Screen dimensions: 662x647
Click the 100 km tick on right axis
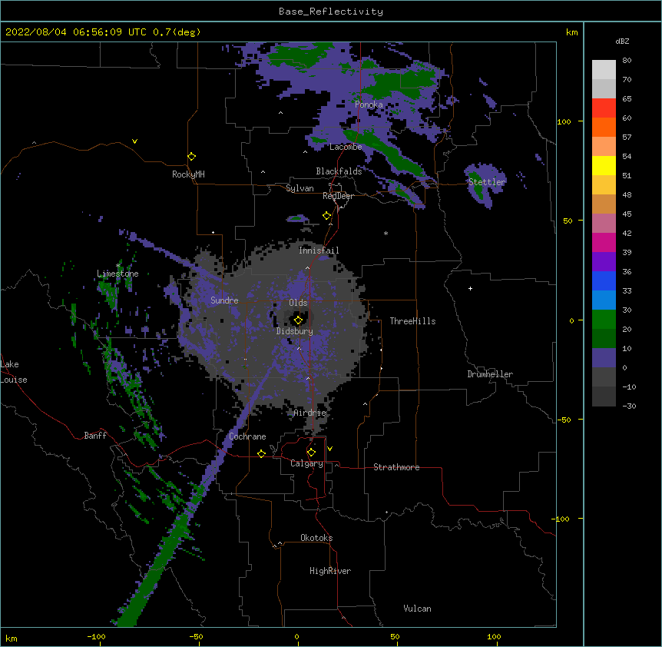coord(564,121)
